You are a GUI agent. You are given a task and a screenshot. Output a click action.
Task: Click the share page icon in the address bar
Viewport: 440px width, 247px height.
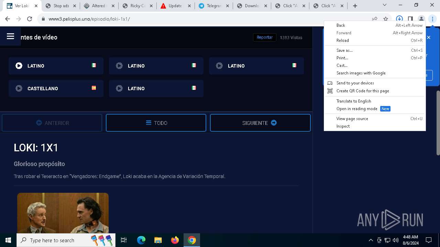click(x=375, y=19)
